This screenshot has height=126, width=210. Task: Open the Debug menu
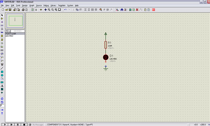46,6
